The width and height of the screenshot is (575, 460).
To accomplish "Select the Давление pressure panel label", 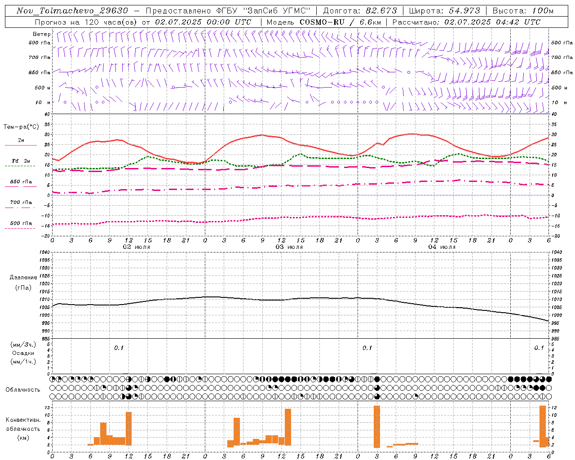I will point(23,278).
